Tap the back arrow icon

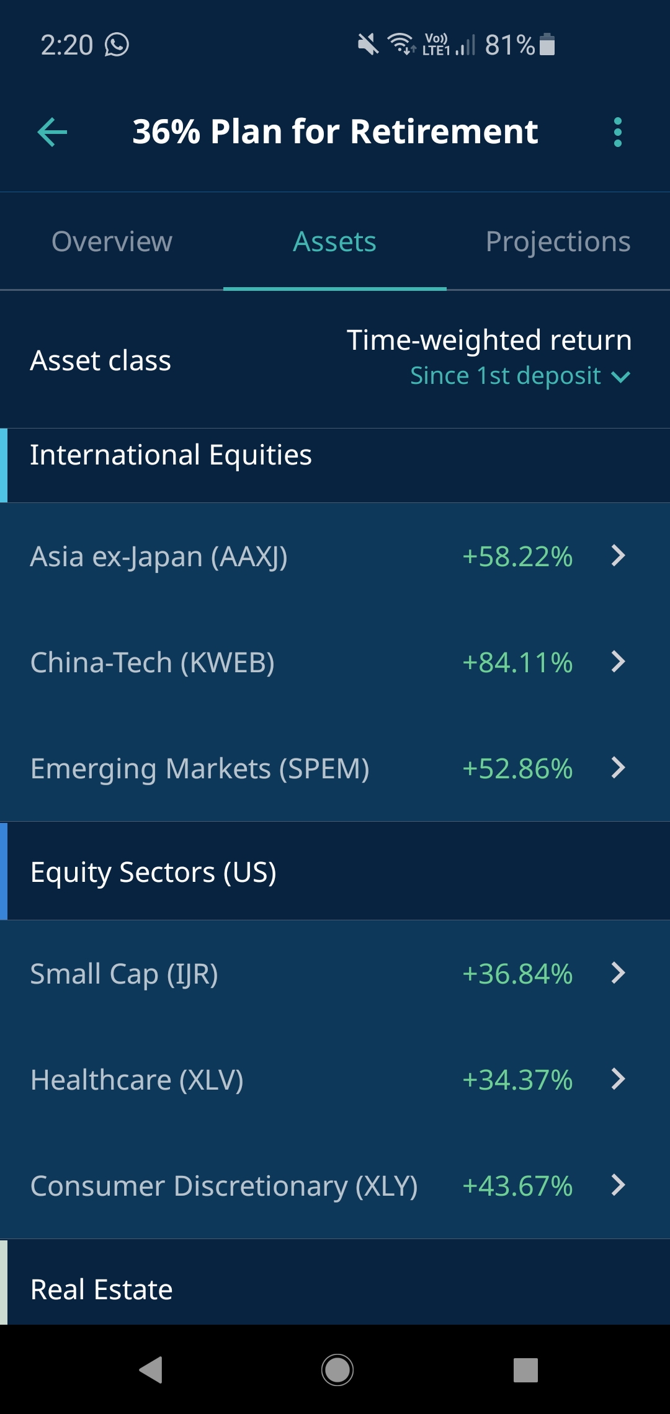tap(52, 132)
